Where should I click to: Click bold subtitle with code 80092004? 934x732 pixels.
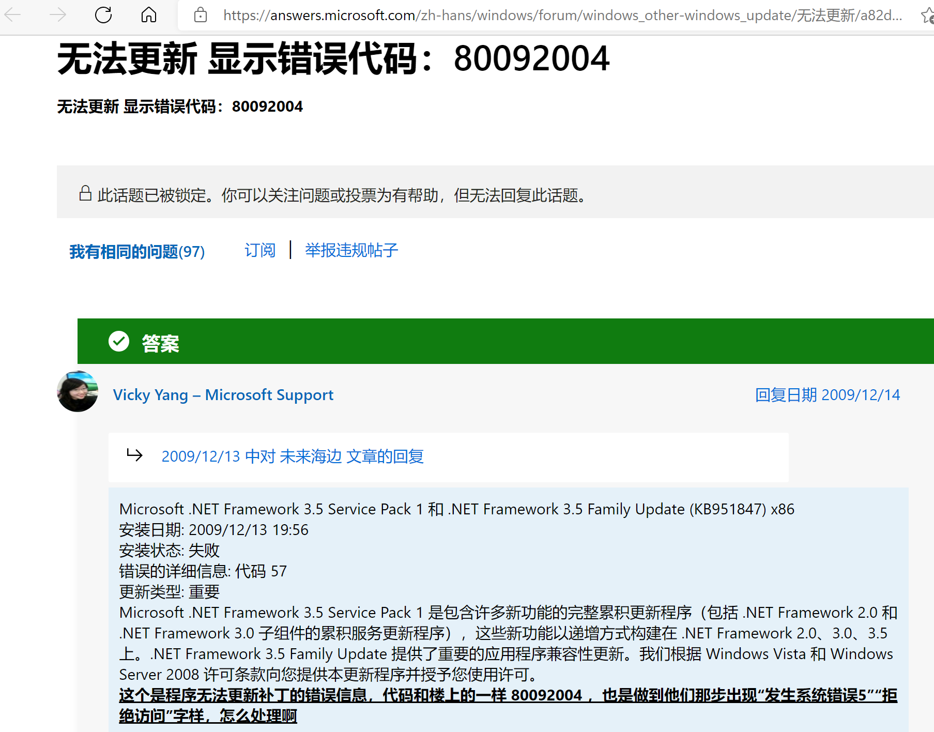(180, 106)
